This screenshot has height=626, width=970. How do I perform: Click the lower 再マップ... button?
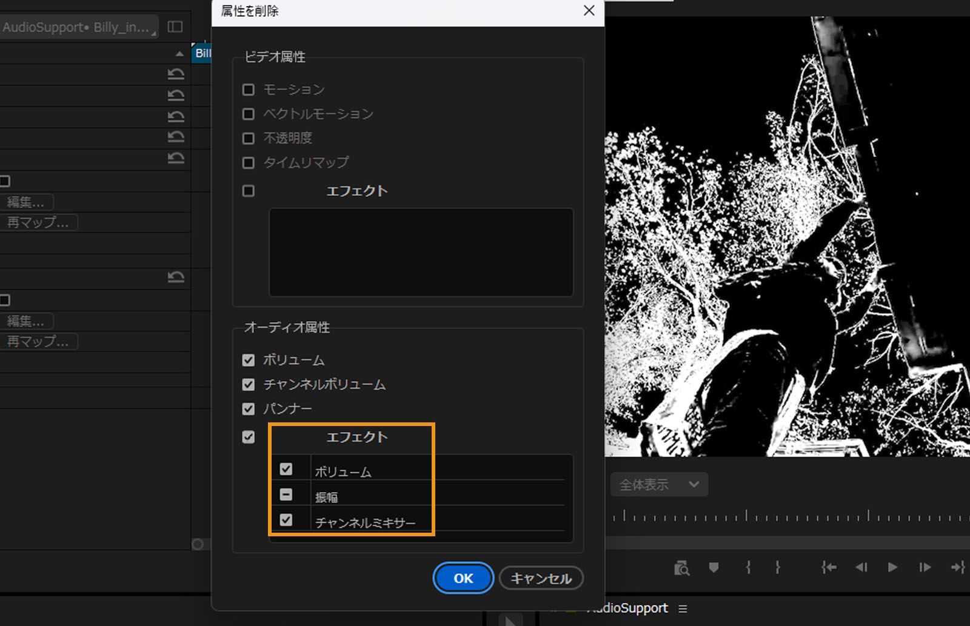point(39,341)
